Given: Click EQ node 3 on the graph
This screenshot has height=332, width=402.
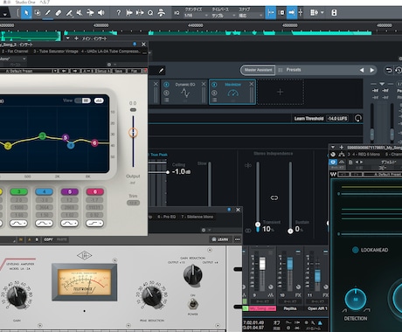Looking at the screenshot, I should point(43,136).
